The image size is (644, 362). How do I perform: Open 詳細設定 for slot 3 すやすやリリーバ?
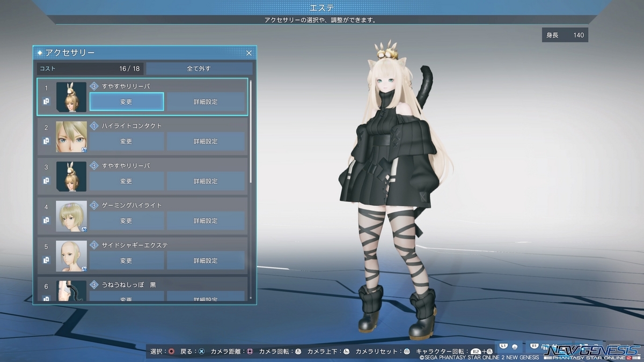pos(206,181)
